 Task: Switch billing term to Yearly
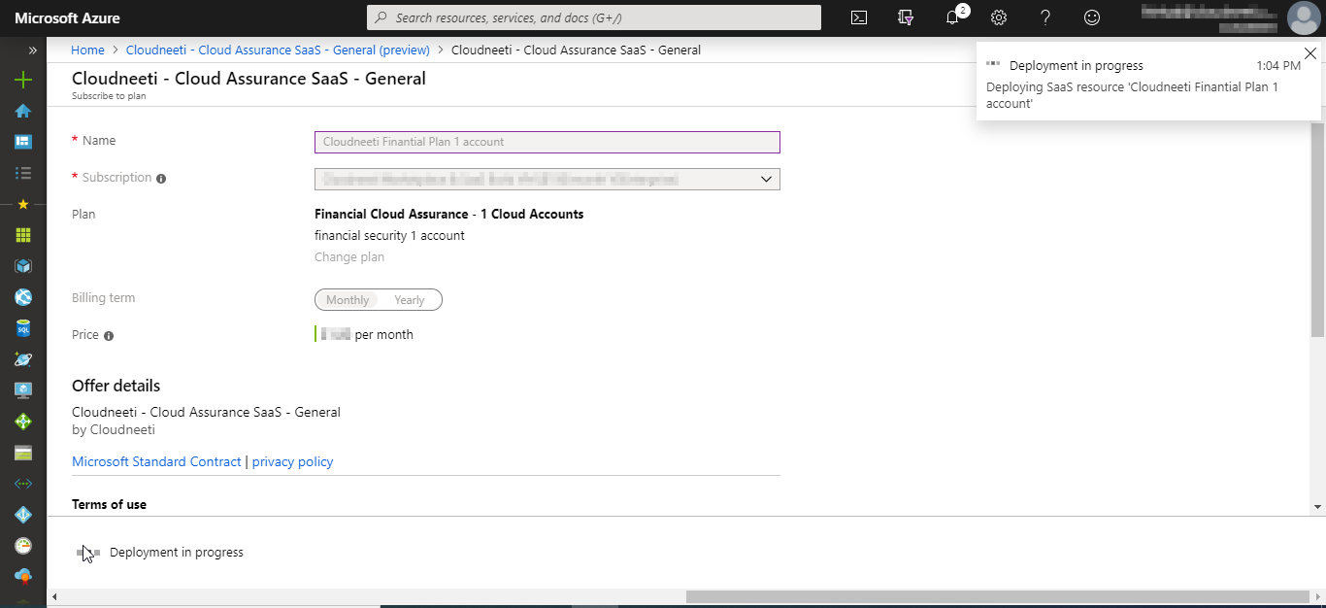[409, 299]
